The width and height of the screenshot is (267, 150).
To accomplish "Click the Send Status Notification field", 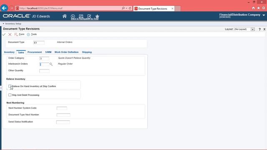I will pyautogui.click(x=63, y=122).
